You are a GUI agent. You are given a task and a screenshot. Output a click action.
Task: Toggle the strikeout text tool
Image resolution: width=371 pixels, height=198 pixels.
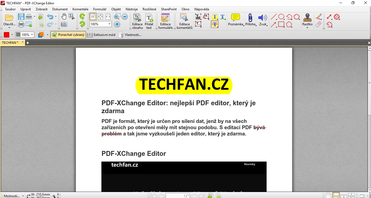click(215, 24)
